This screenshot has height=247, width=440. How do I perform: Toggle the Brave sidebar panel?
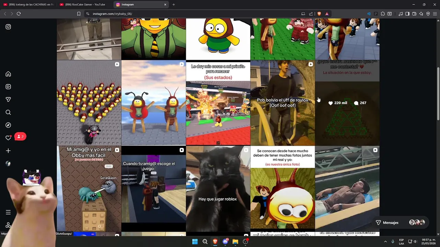pyautogui.click(x=407, y=14)
